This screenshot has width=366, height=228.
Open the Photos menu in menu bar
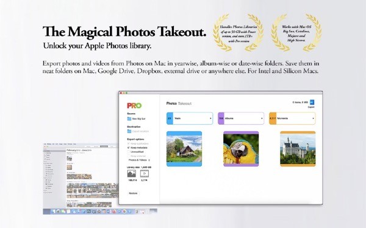point(49,144)
